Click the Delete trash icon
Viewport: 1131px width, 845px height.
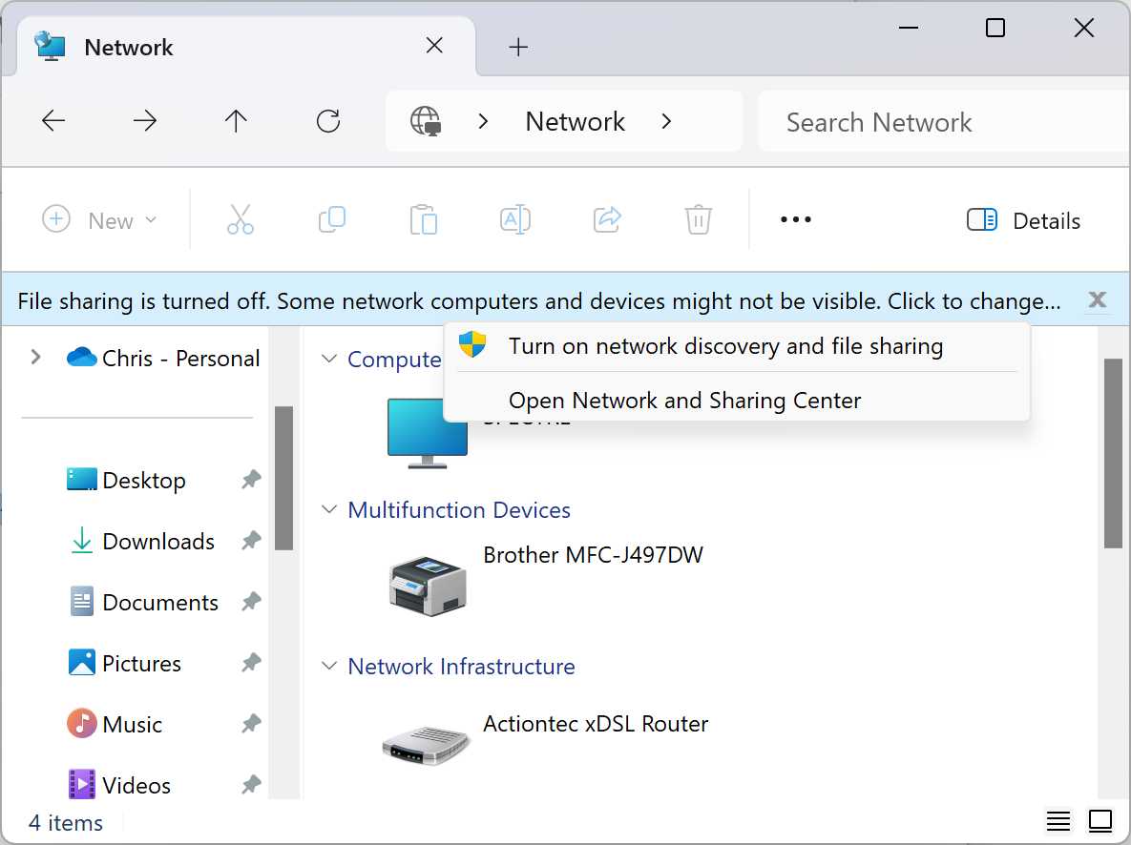(x=698, y=219)
